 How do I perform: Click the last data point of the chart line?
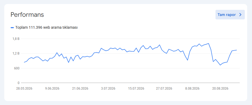click(237, 50)
